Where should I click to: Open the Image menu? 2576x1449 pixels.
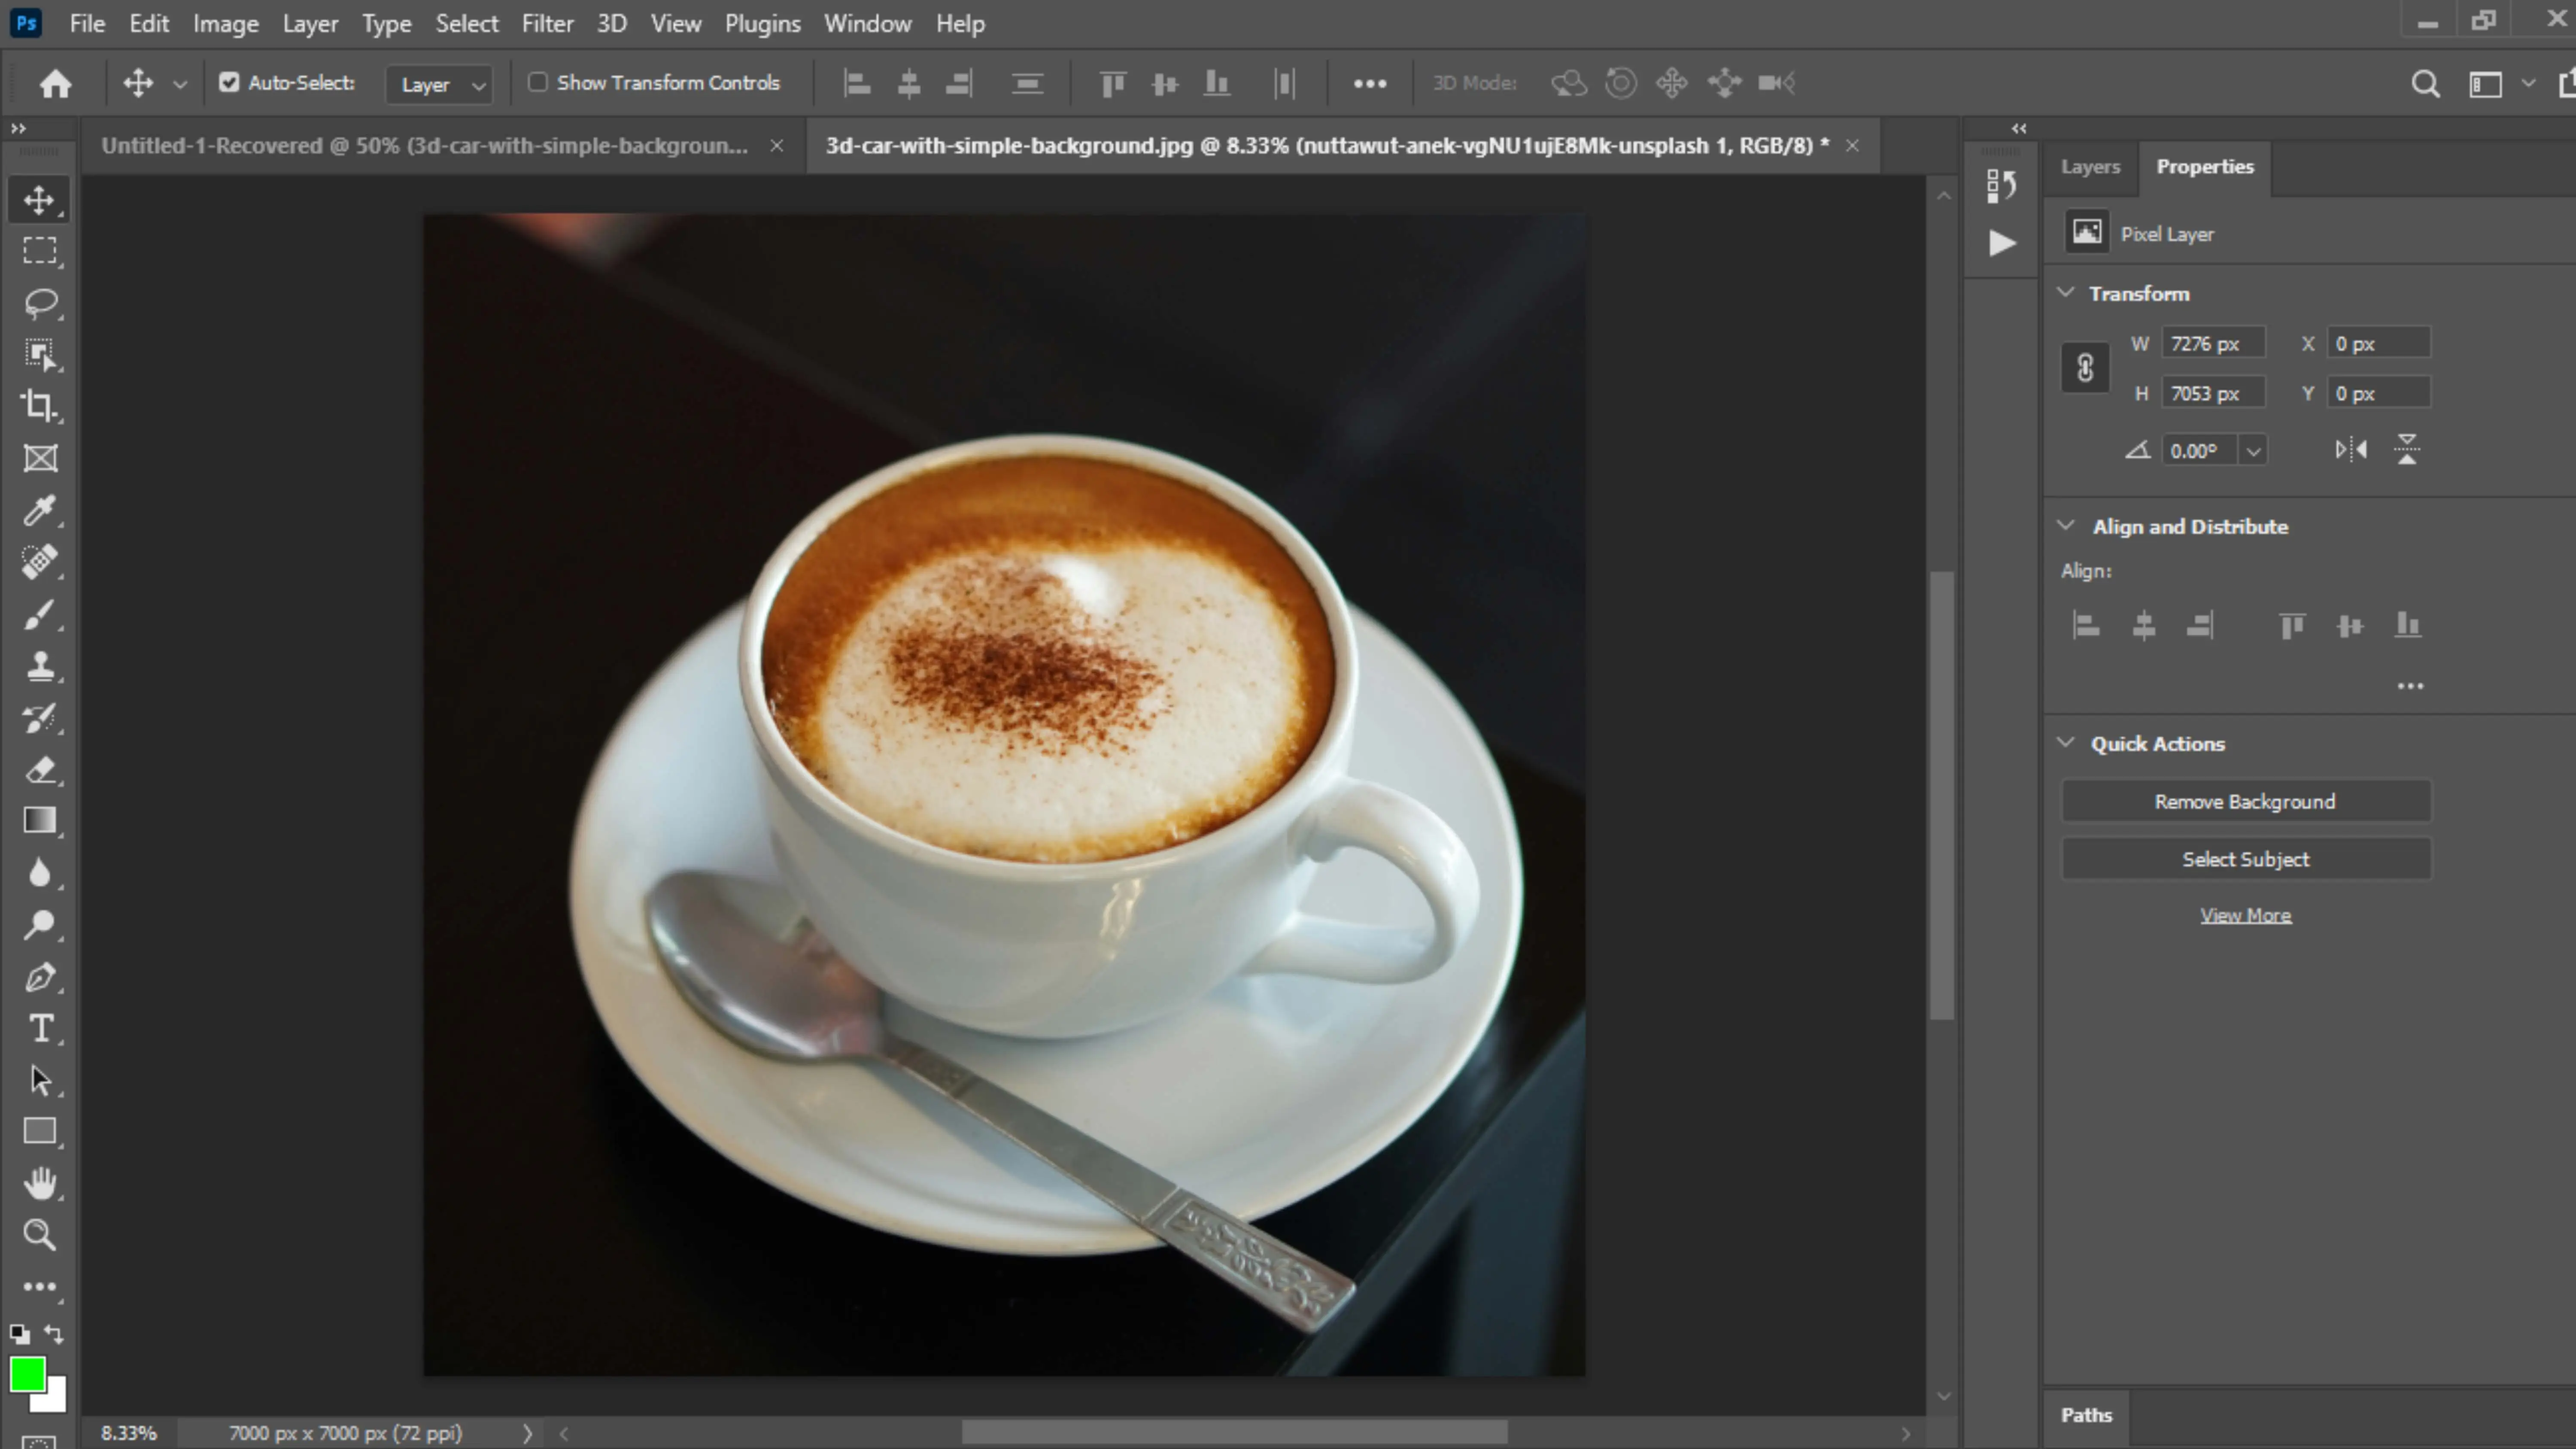point(226,23)
